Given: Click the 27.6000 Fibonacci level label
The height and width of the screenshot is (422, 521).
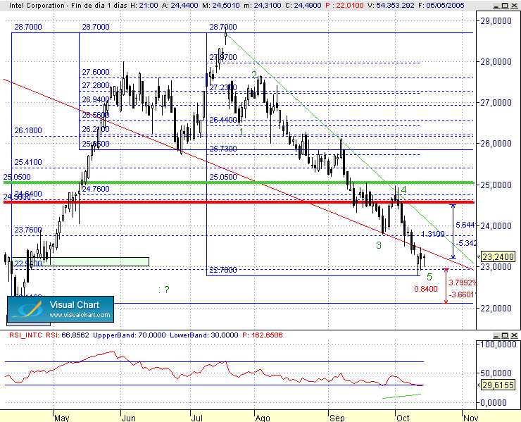Looking at the screenshot, I should (96, 72).
